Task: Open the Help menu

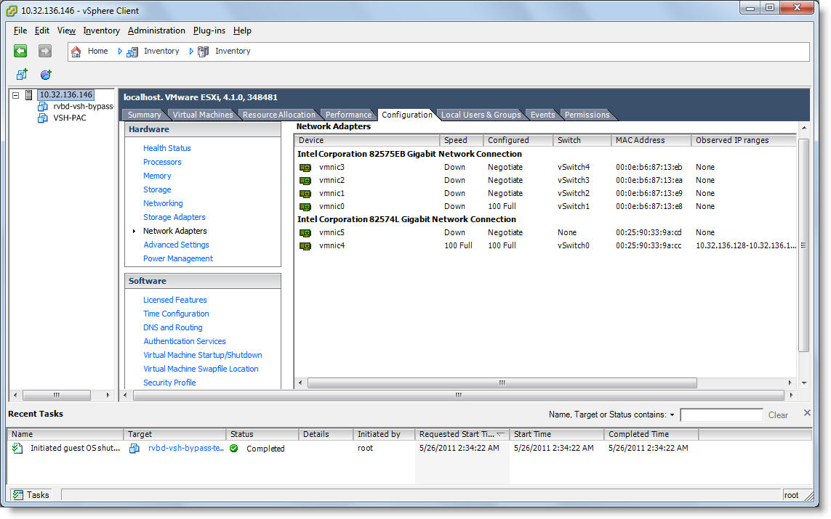Action: click(242, 30)
